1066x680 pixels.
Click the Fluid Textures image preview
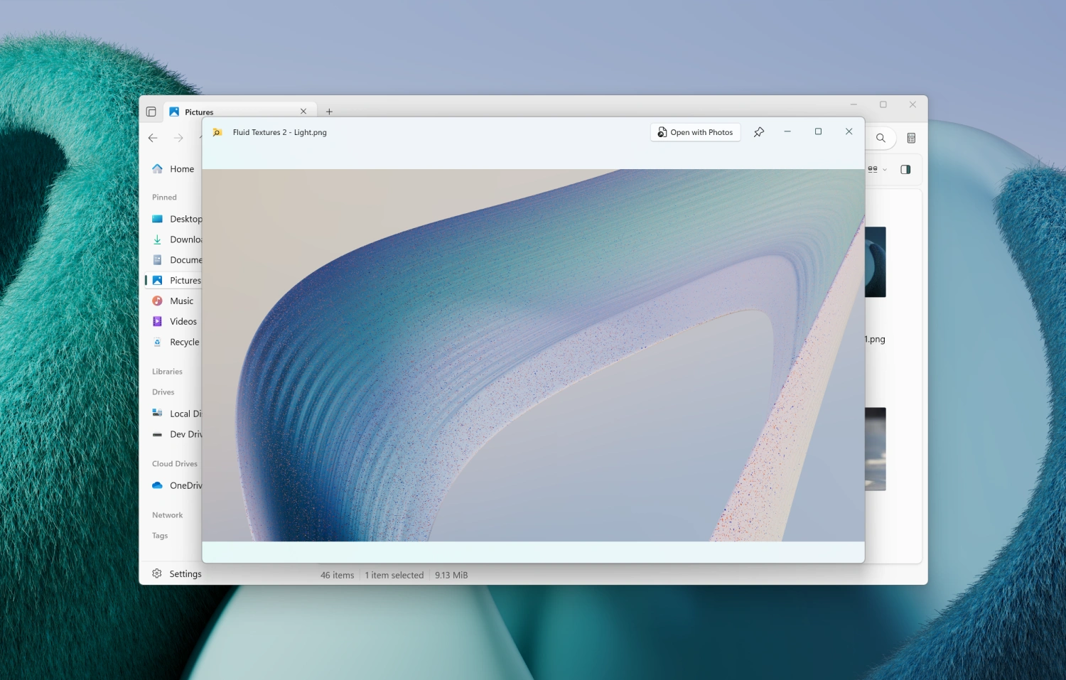coord(533,355)
